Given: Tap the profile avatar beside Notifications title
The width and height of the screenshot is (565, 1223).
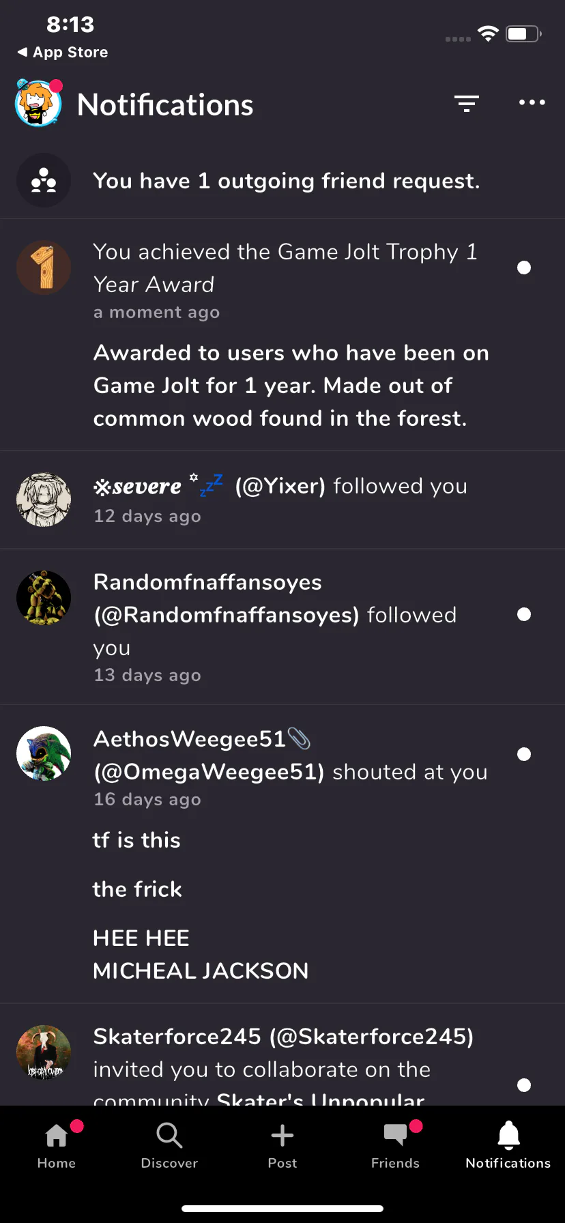Looking at the screenshot, I should [38, 104].
